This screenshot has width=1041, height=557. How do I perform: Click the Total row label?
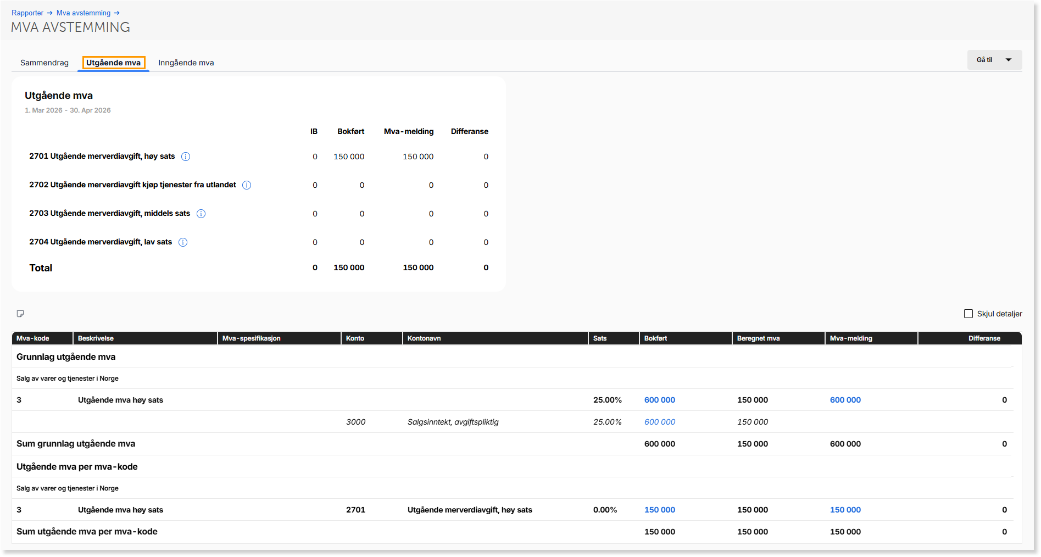tap(41, 268)
